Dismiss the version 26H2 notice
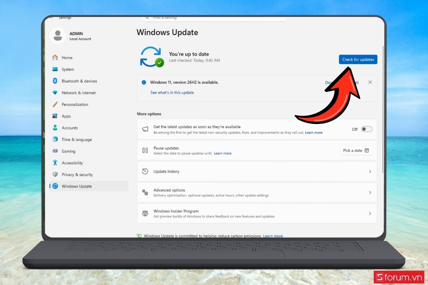This screenshot has height=285, width=428. (x=370, y=82)
